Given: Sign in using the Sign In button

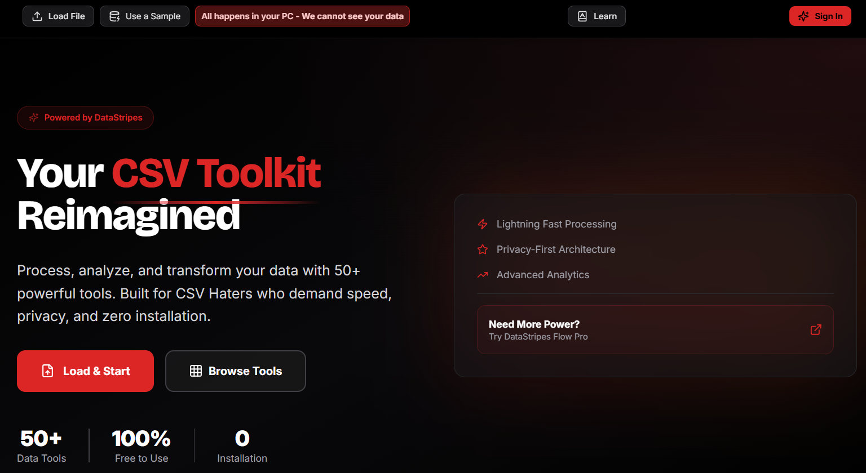Looking at the screenshot, I should tap(820, 16).
